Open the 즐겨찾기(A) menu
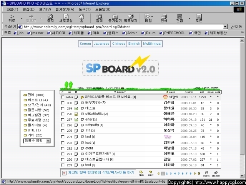Screen dimensions: 246x185 coord(65,9)
